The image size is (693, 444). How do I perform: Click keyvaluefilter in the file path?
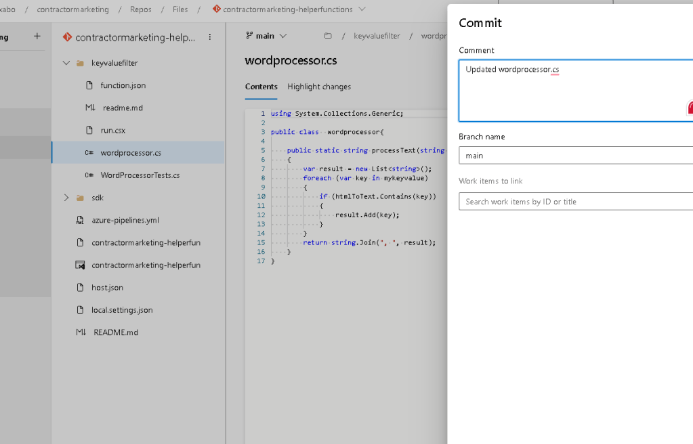coord(377,36)
